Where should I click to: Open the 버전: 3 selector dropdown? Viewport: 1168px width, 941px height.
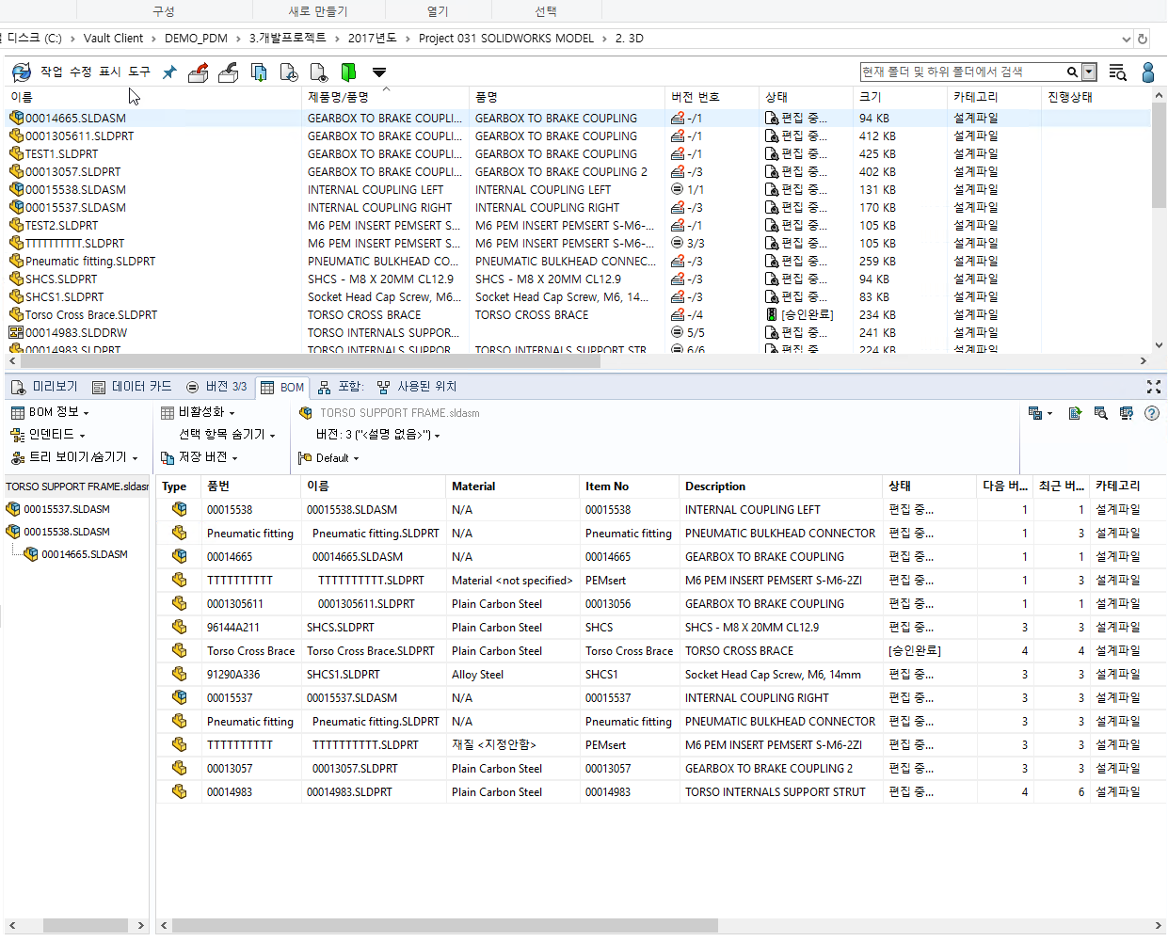click(x=378, y=435)
